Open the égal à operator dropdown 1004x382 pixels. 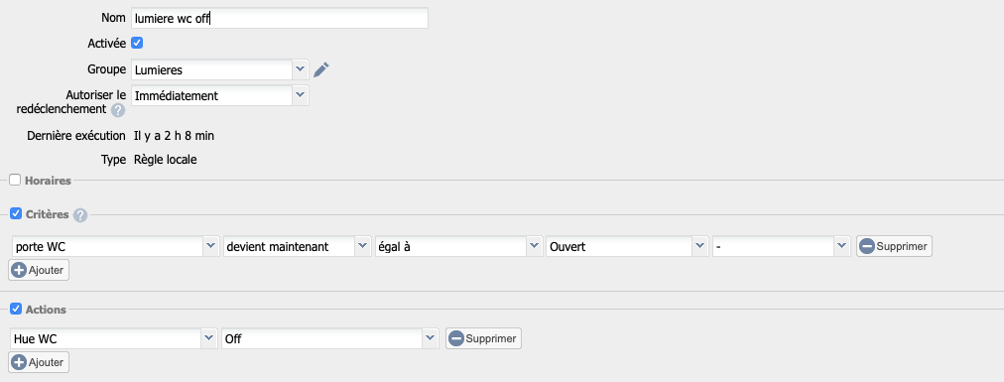(458, 246)
